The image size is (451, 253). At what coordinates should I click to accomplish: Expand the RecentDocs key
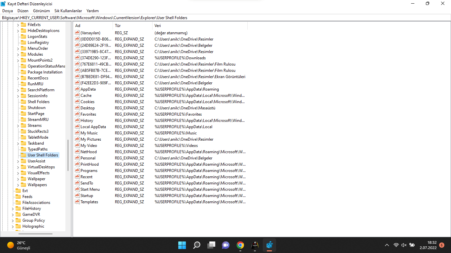[x=18, y=78]
